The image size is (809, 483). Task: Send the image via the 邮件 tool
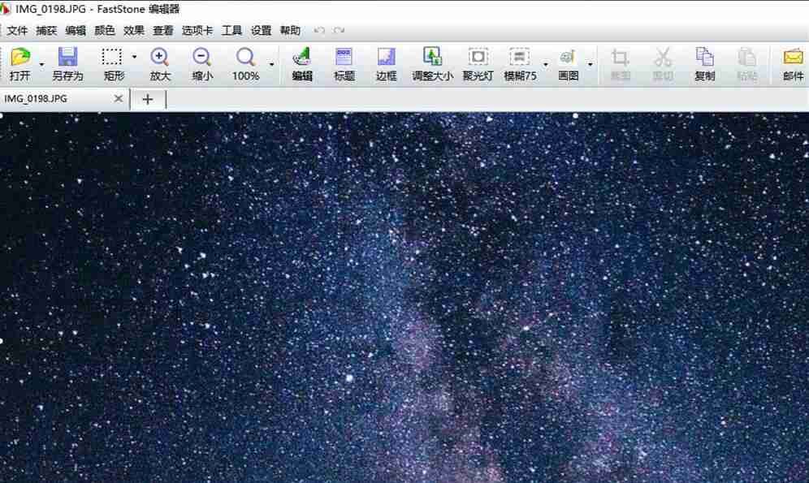[792, 63]
